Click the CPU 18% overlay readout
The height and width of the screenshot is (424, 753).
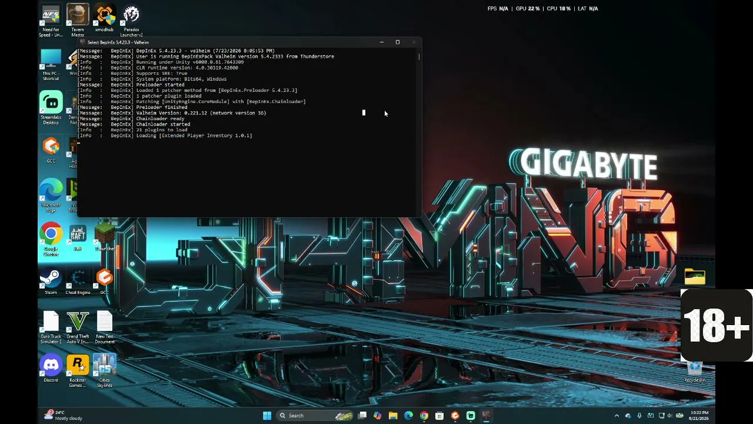(x=558, y=9)
